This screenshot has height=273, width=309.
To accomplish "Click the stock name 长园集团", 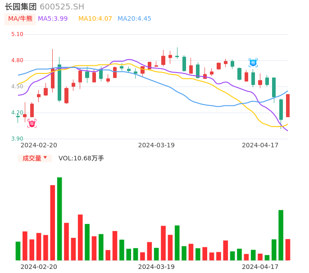I will pyautogui.click(x=21, y=7).
